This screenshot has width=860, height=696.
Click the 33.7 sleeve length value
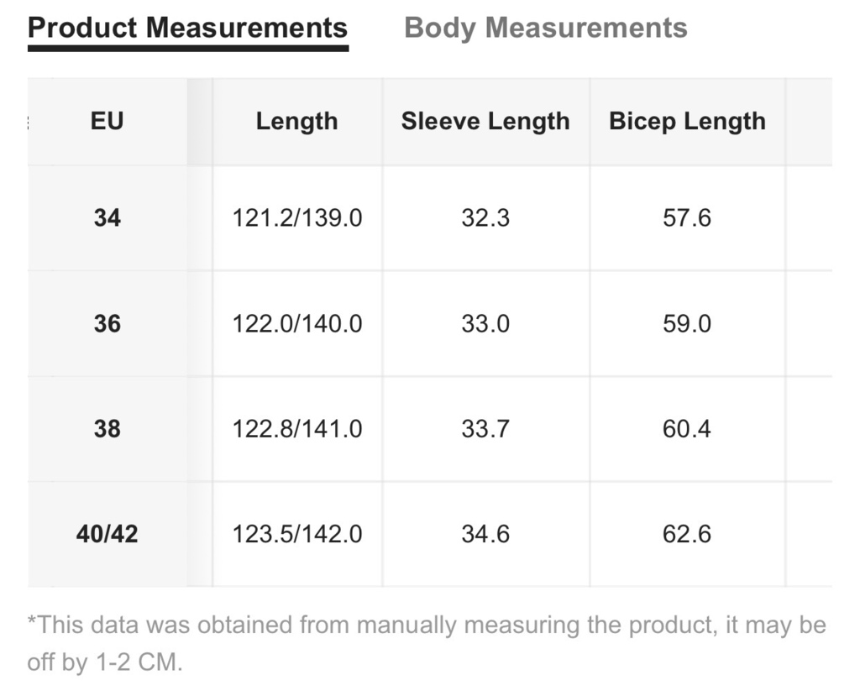pos(485,429)
